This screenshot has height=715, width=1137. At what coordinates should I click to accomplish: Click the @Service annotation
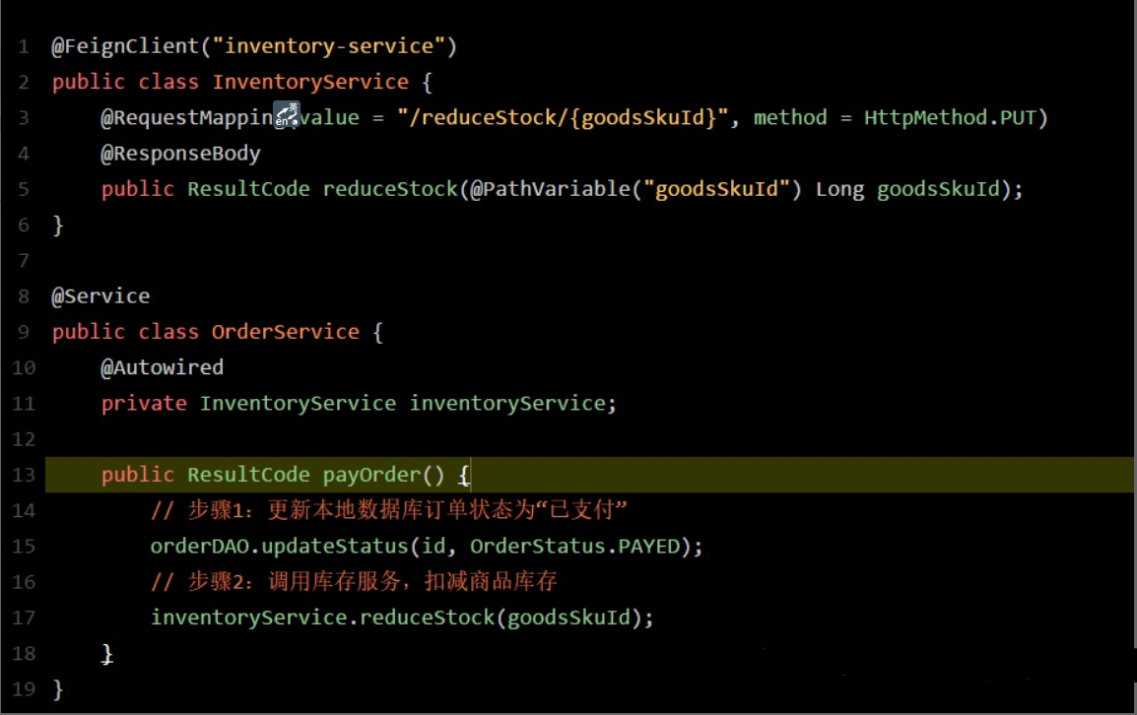point(100,296)
